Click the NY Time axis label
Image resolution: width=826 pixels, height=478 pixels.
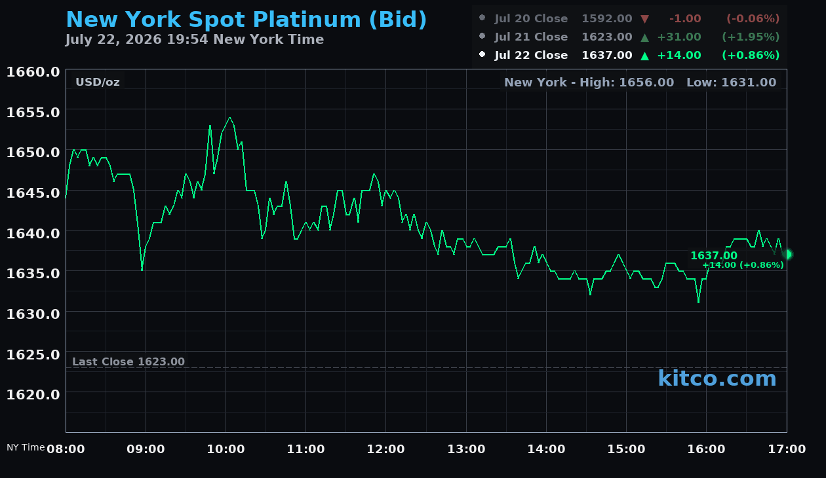pos(26,447)
